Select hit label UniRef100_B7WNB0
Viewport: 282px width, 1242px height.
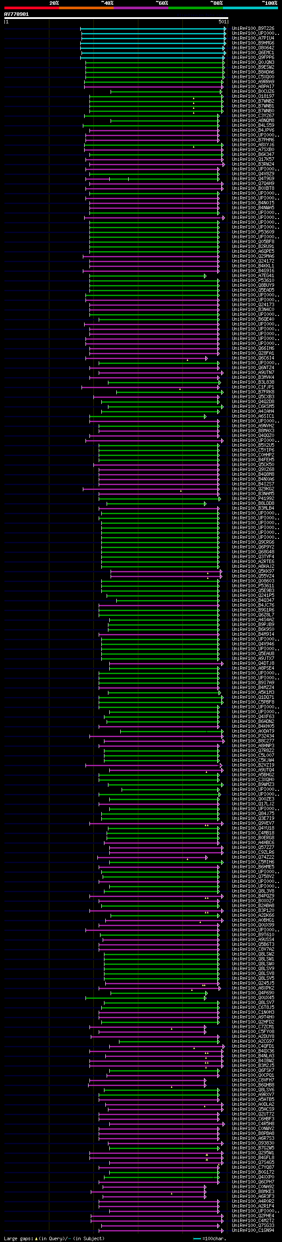(x=253, y=111)
